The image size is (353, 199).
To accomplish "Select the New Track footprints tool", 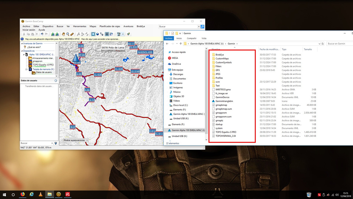I will [x=87, y=34].
